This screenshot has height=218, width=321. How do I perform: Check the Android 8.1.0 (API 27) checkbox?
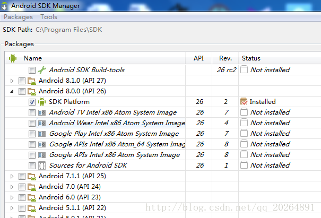pos(22,81)
